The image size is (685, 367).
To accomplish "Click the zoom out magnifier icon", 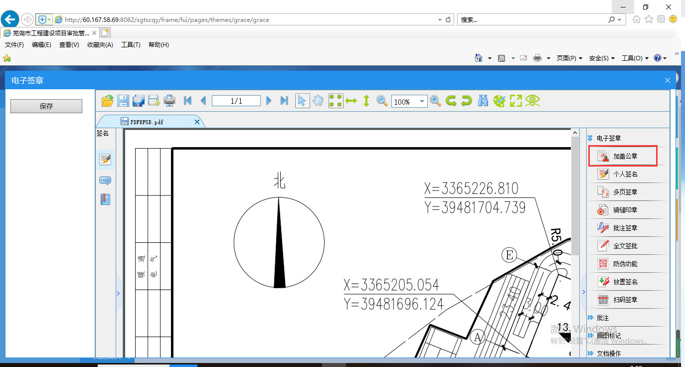I will click(382, 101).
